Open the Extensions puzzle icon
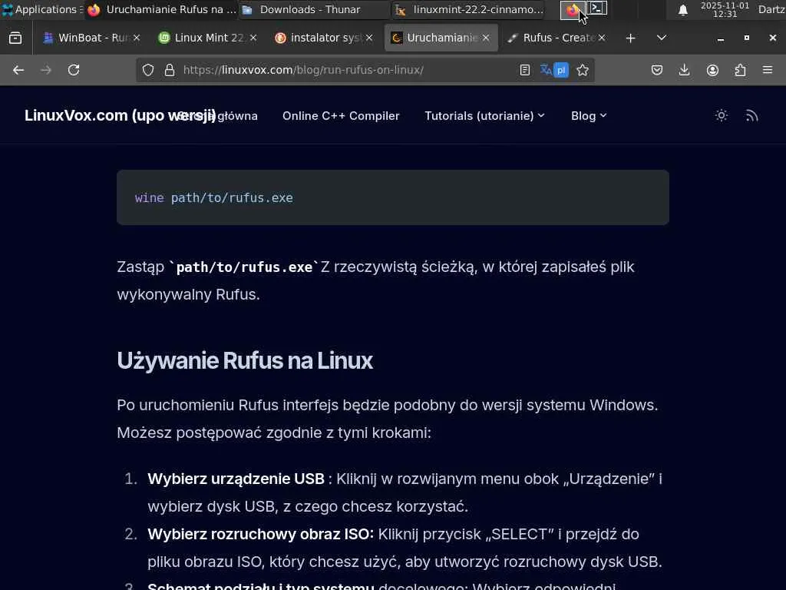 [741, 70]
